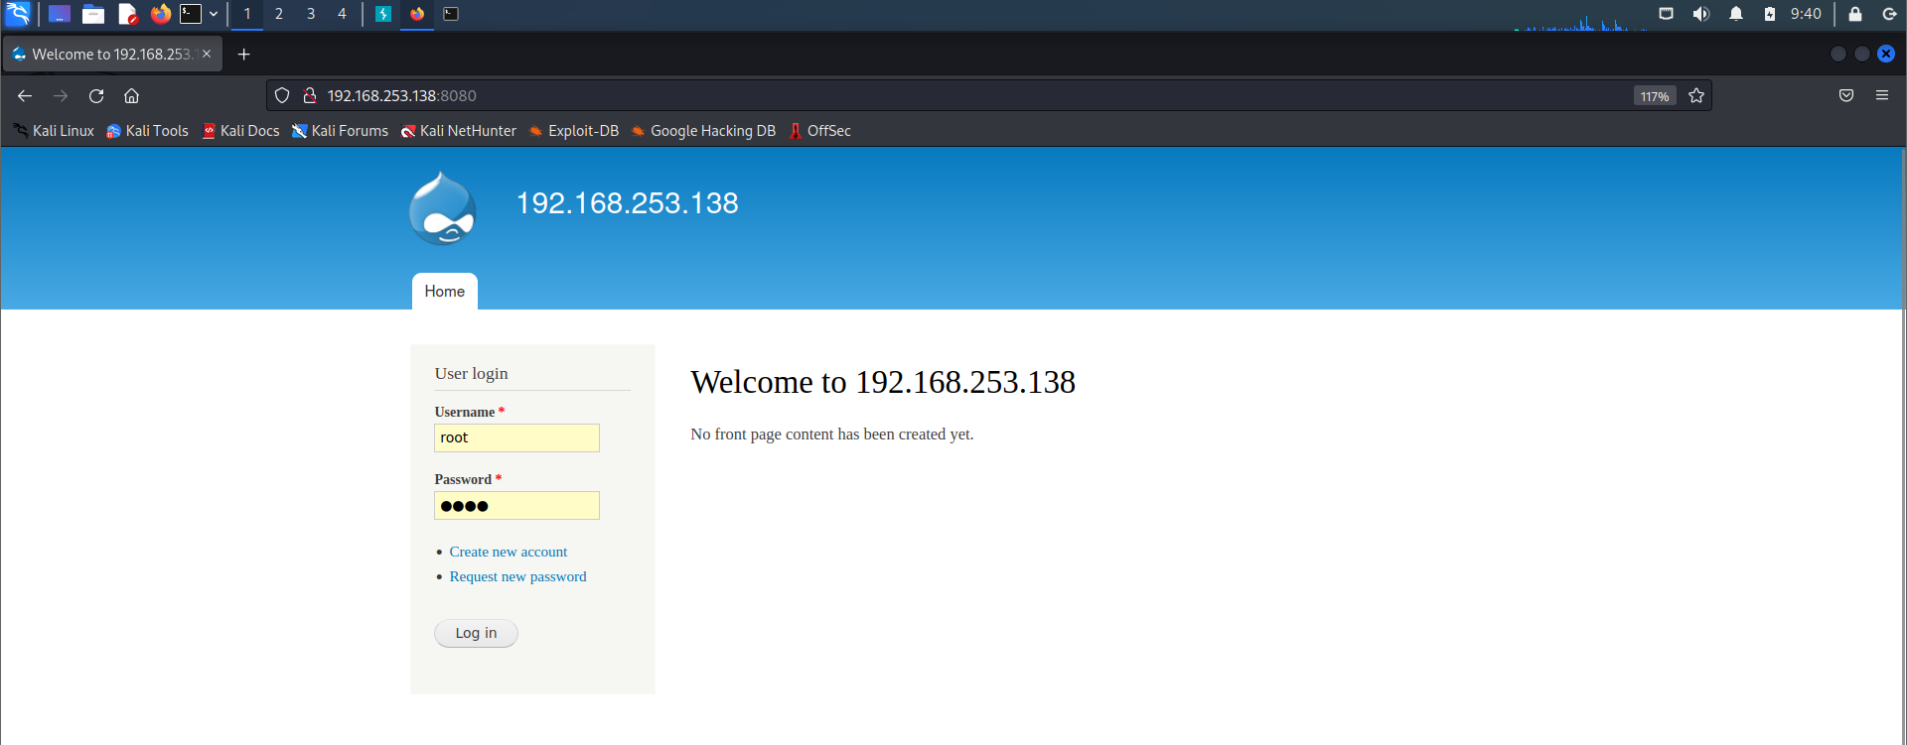Click the 192.168.253.138 site name header
The image size is (1907, 745).
[x=628, y=203]
